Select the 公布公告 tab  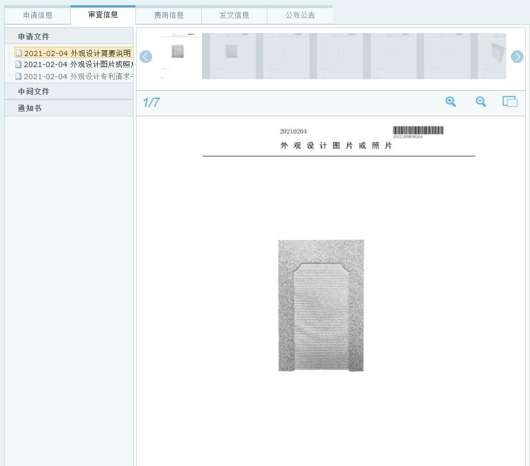coord(300,16)
